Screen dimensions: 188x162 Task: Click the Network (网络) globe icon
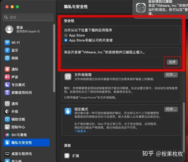pos(7,58)
